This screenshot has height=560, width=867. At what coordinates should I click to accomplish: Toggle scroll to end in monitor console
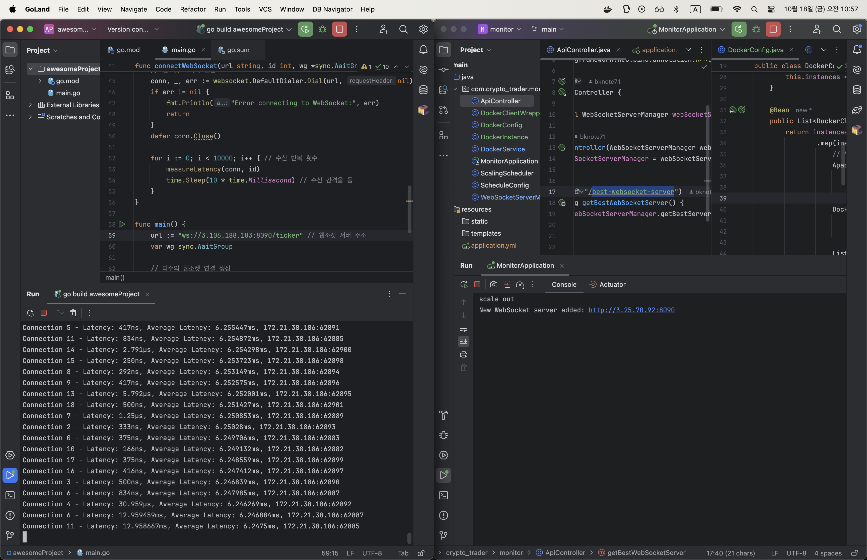click(464, 341)
